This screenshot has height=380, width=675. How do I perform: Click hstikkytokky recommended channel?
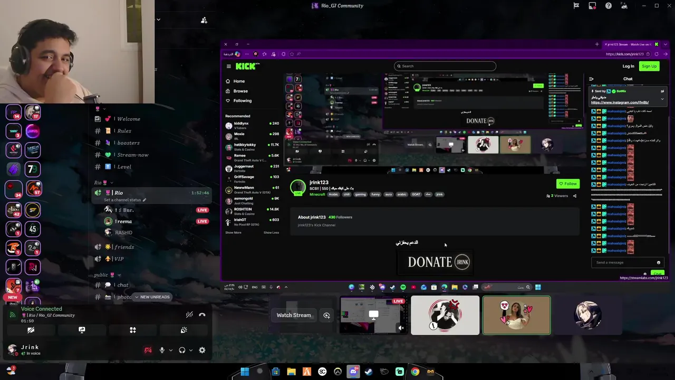[253, 147]
